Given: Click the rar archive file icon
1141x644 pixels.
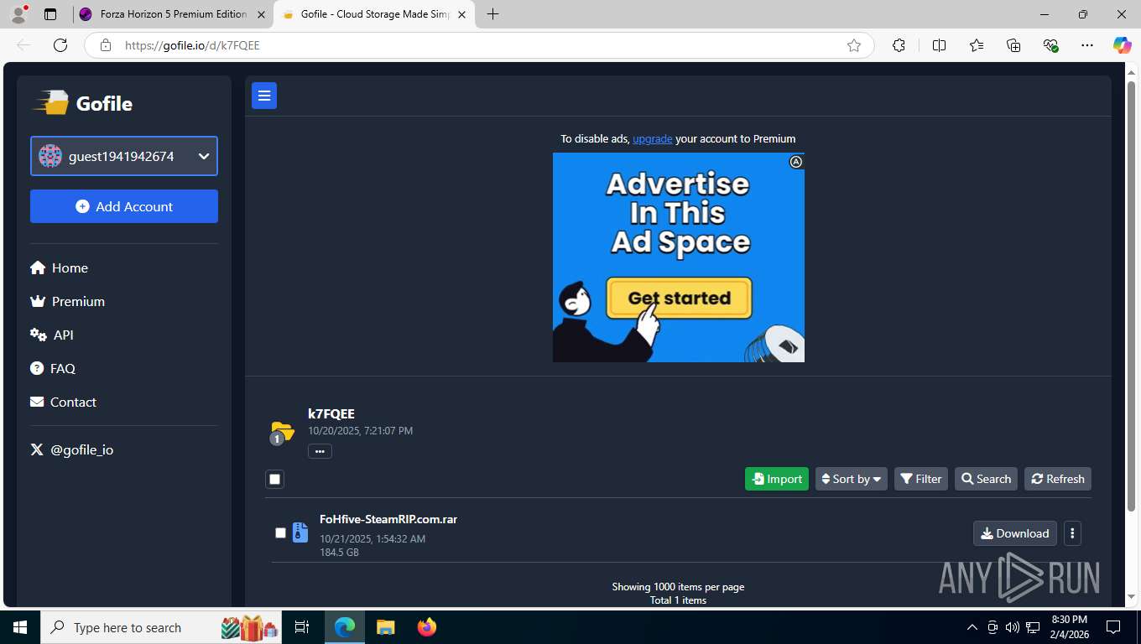Looking at the screenshot, I should pyautogui.click(x=300, y=532).
